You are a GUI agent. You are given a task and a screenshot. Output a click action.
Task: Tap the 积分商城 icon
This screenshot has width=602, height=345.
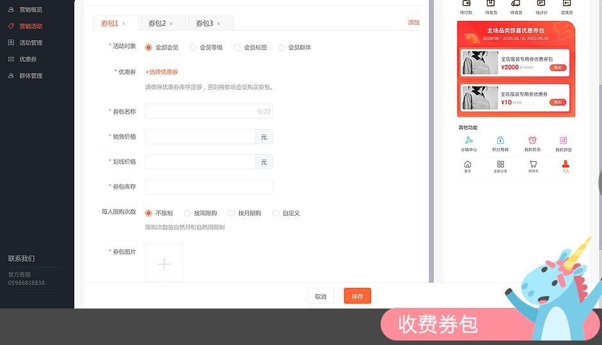click(500, 141)
